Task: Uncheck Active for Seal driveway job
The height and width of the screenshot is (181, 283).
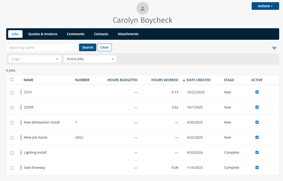Action: 257,167
